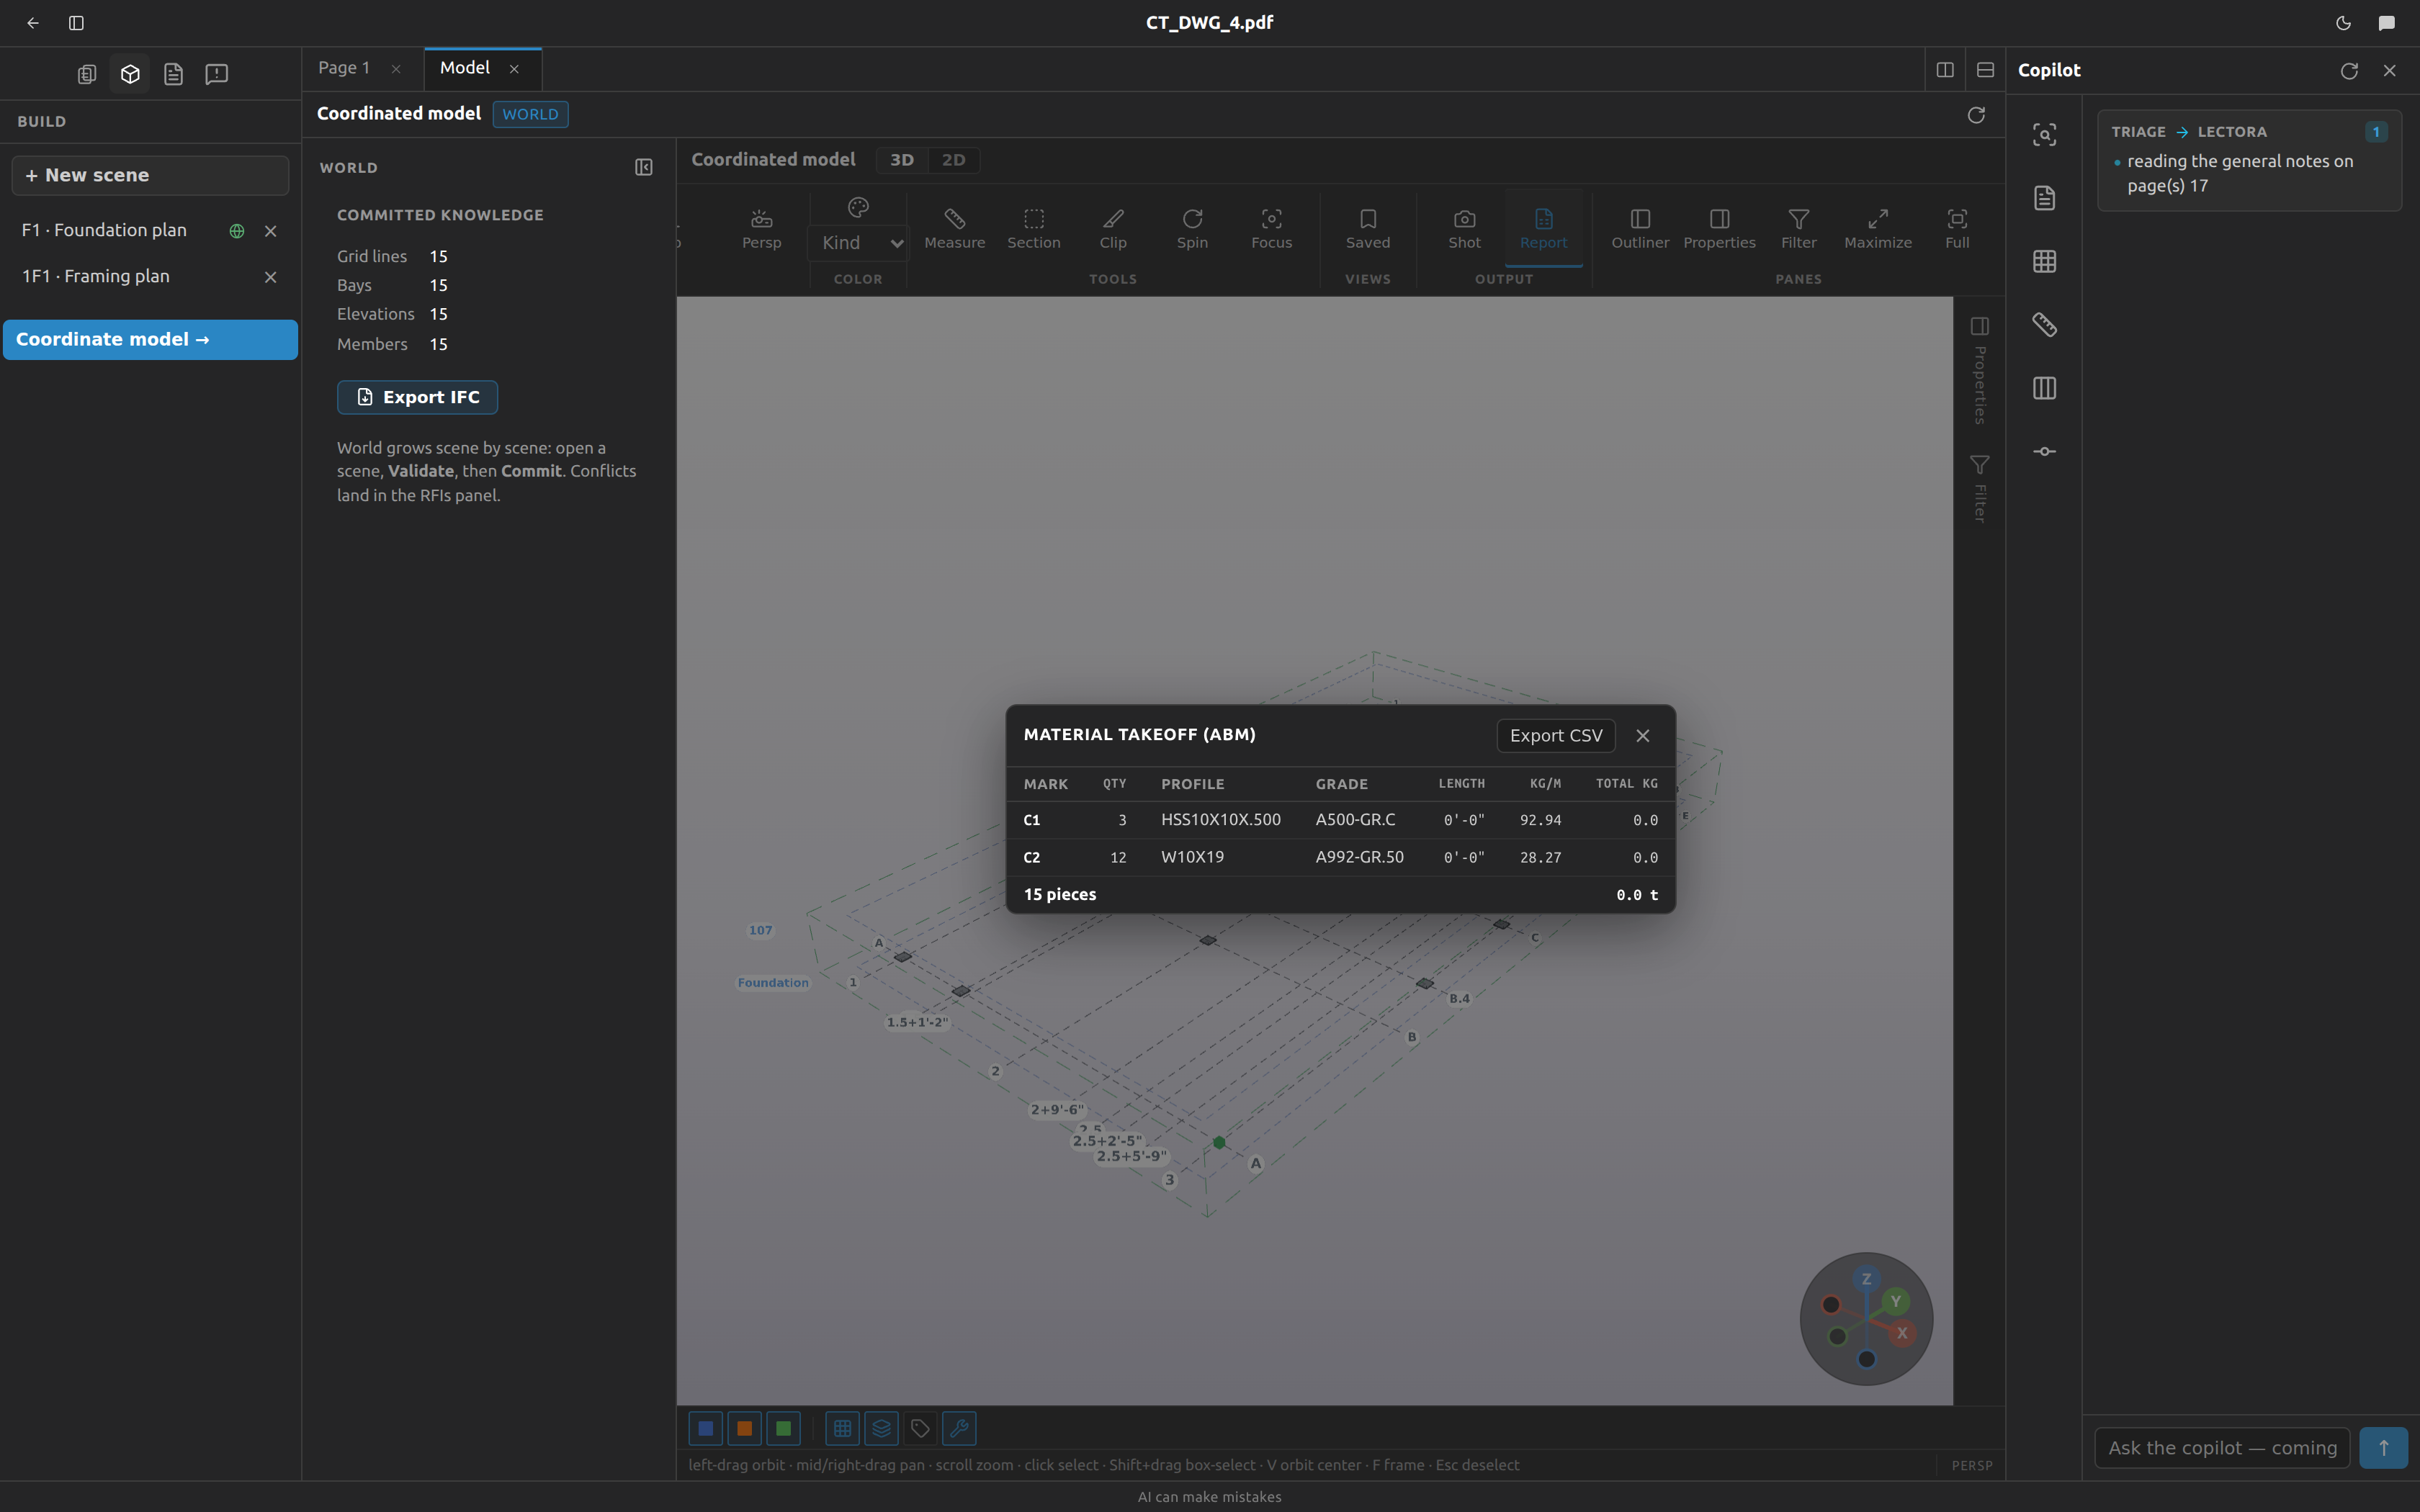Split editor vertically icon
This screenshot has height=1512, width=2420.
coord(1945,70)
